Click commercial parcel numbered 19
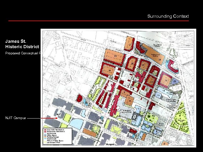 tap(167, 62)
